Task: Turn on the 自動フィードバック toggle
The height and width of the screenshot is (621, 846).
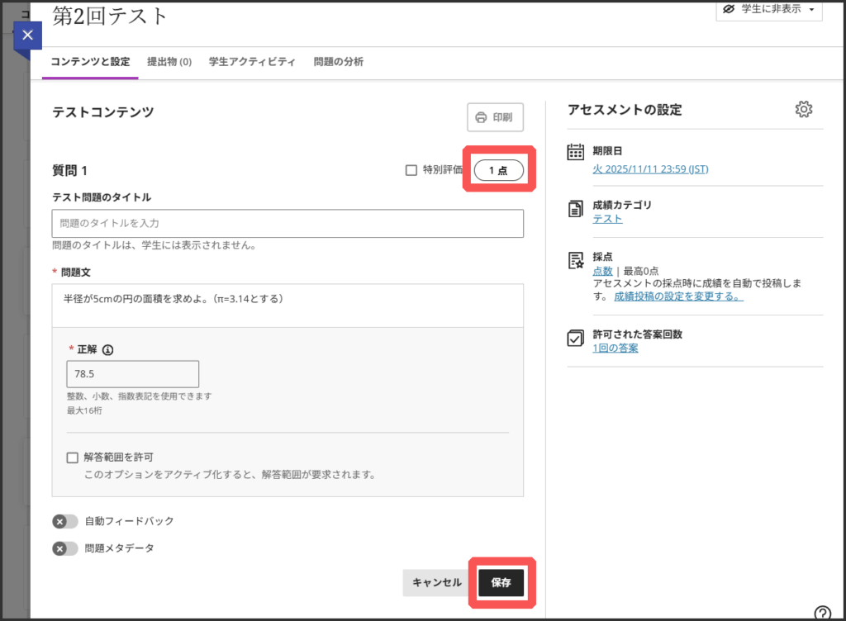Action: click(65, 521)
